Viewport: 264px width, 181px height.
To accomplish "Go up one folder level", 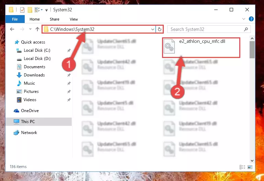I will point(37,29).
